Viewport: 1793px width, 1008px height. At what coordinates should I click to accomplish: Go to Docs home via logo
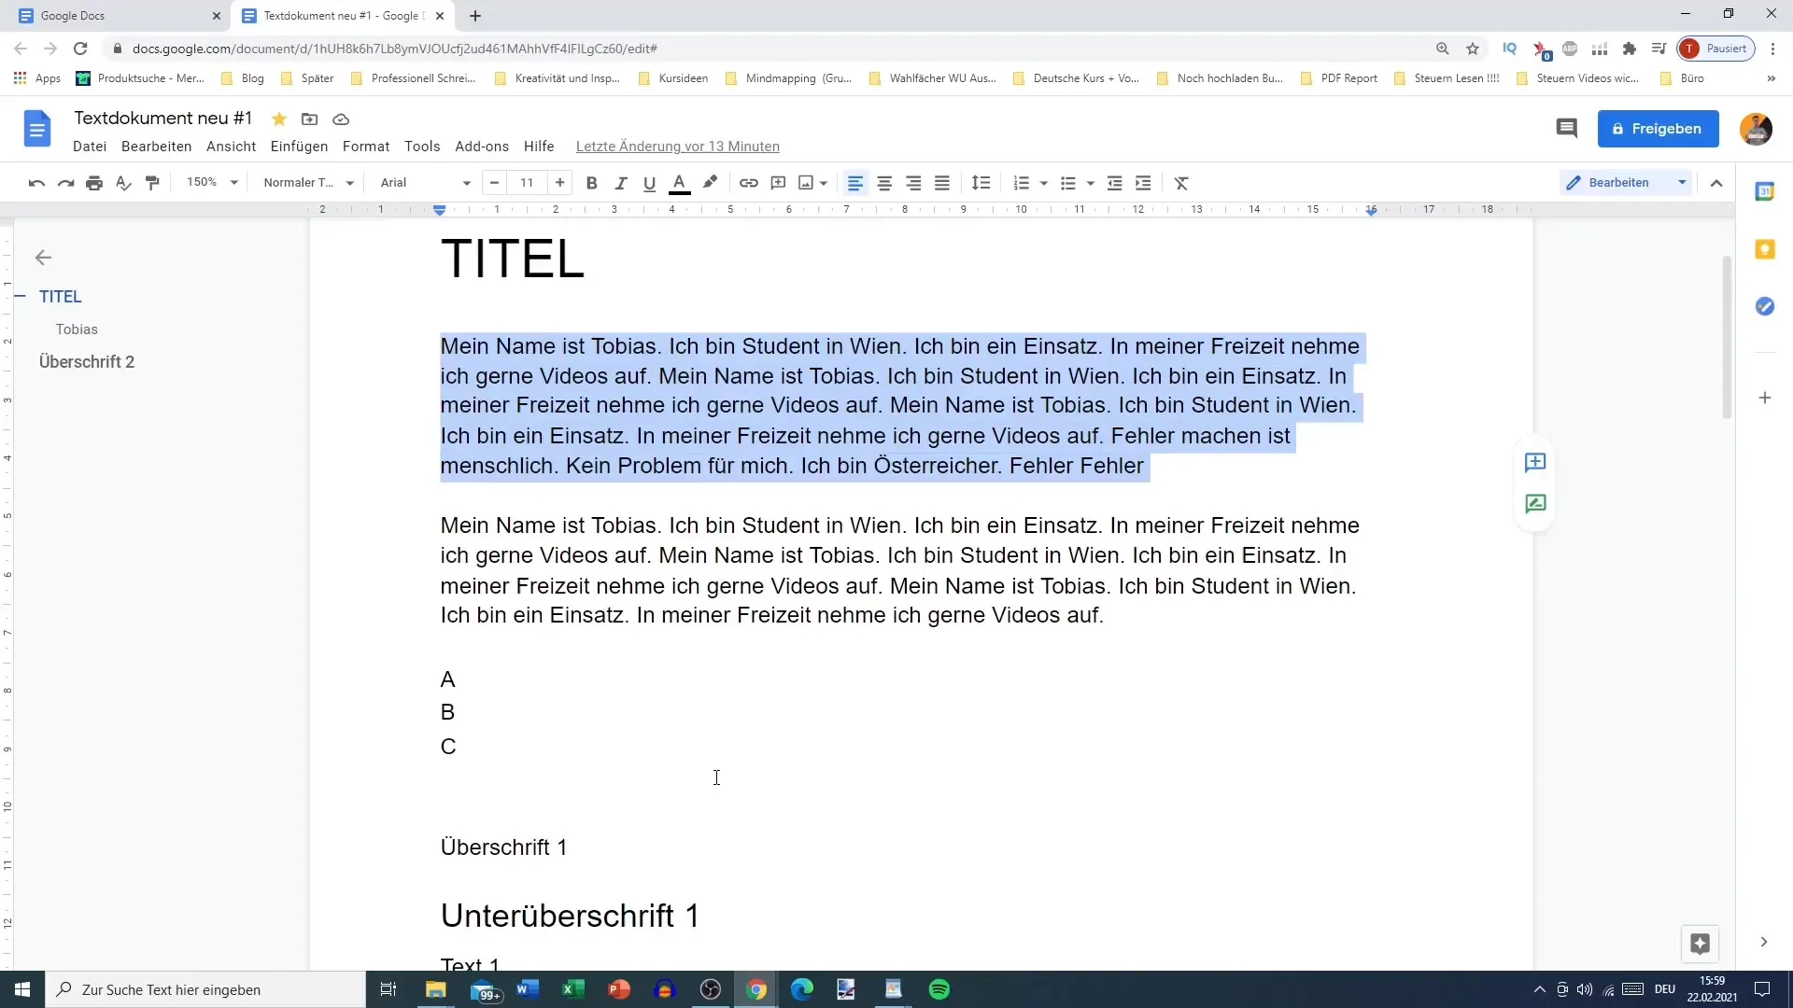(x=37, y=129)
